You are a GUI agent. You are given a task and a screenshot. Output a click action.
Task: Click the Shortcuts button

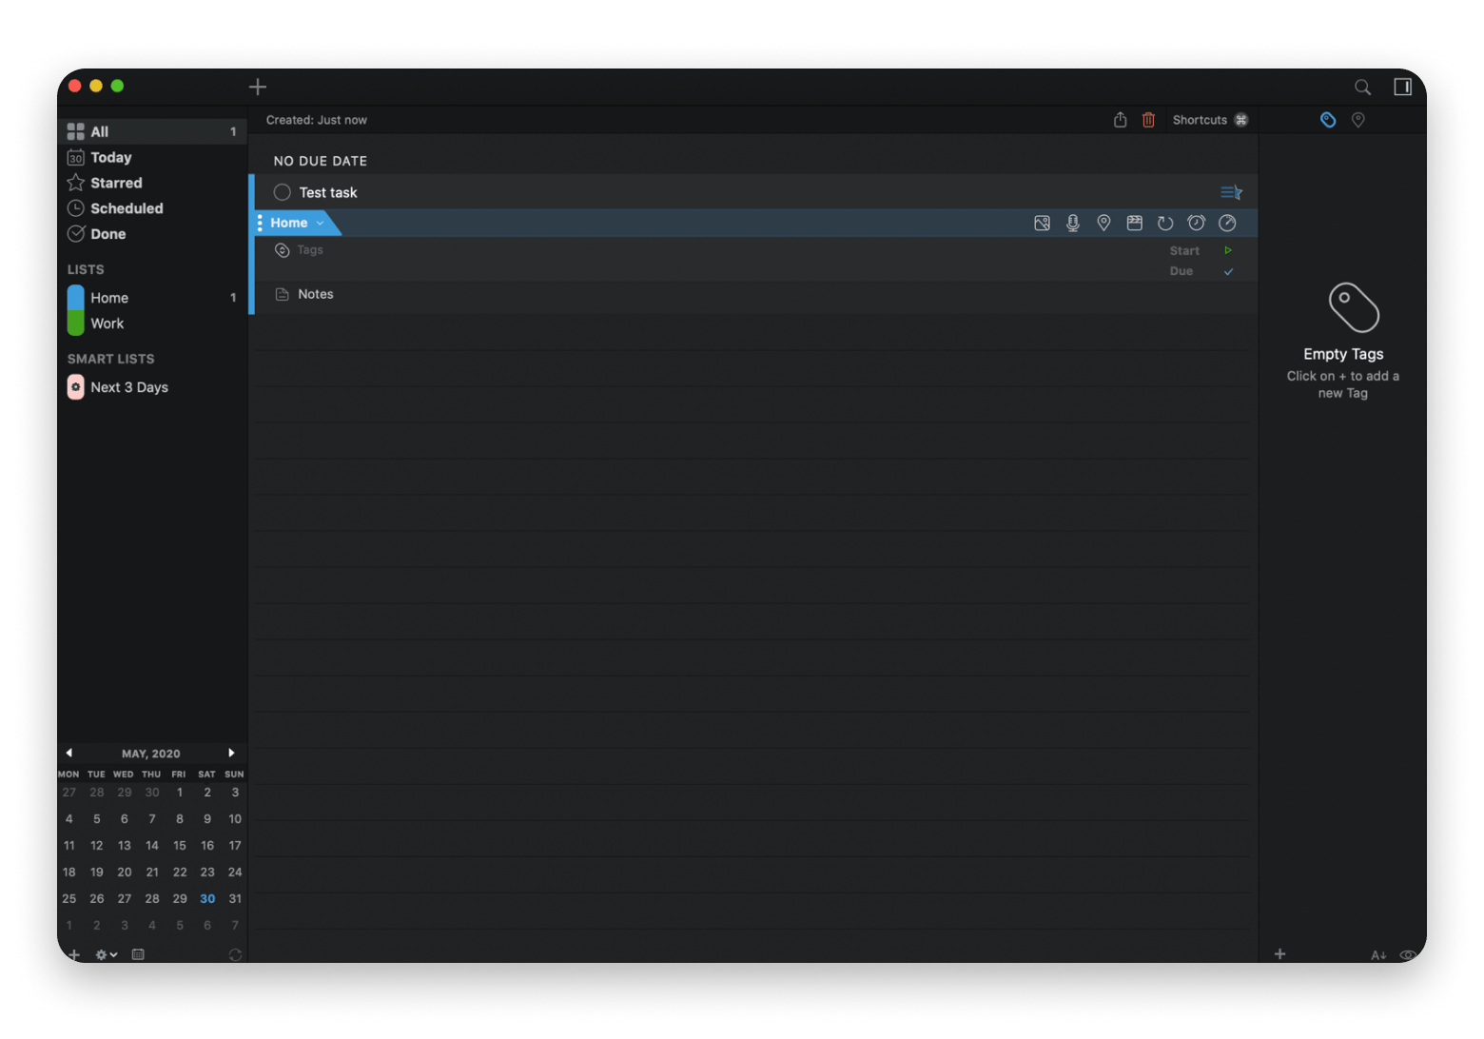1209,120
